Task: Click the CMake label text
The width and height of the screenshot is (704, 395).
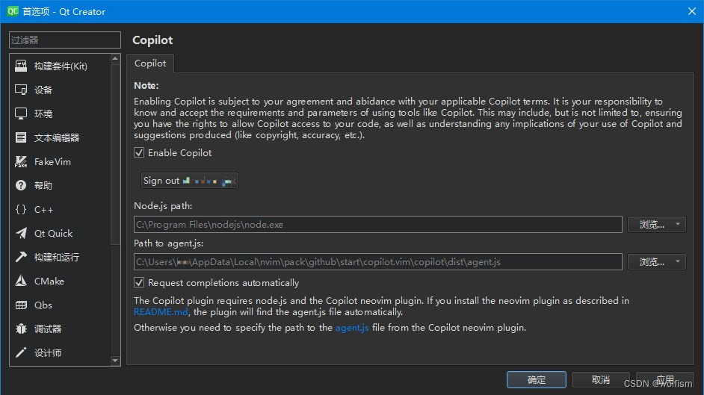Action: click(x=49, y=281)
